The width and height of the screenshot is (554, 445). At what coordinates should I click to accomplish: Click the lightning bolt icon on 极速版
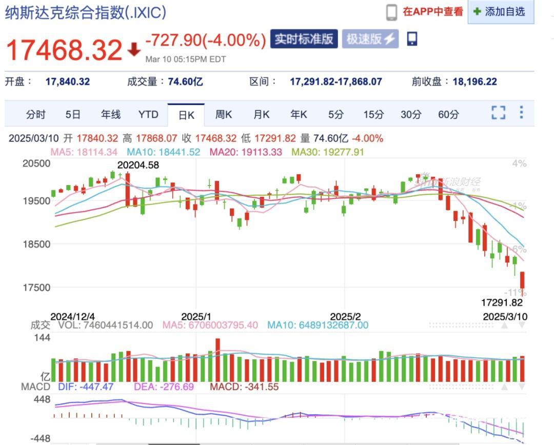click(x=389, y=39)
